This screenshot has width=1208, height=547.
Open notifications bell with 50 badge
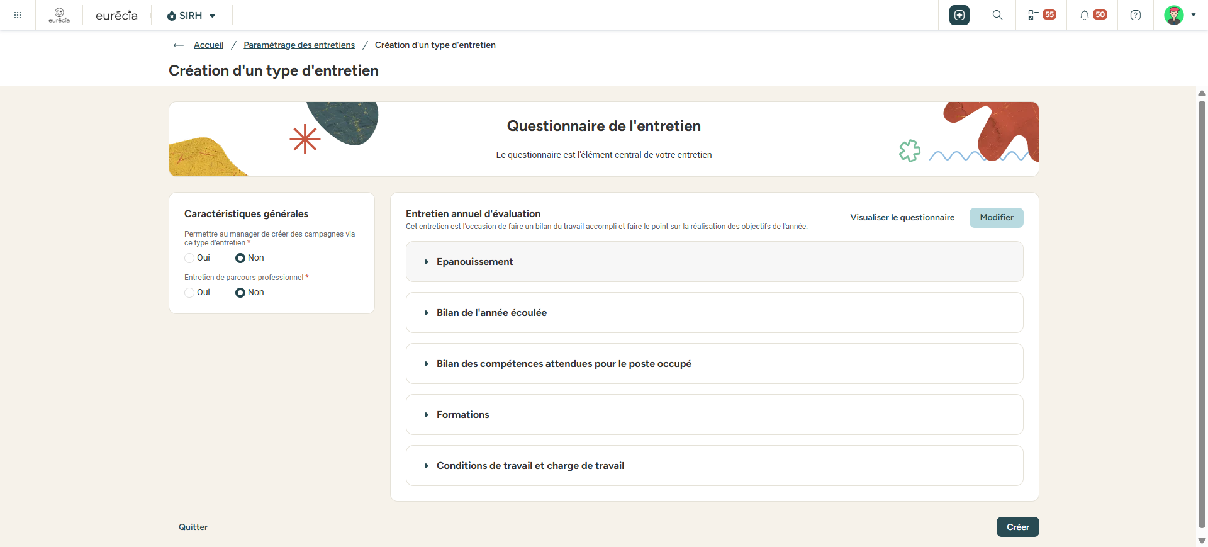[x=1093, y=15]
